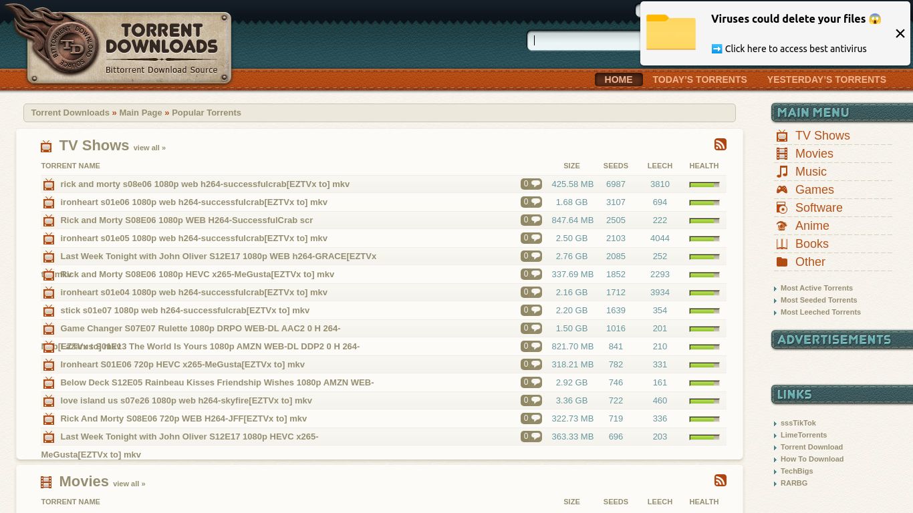Click Anime icon in Main Menu
The image size is (913, 513).
pos(781,226)
